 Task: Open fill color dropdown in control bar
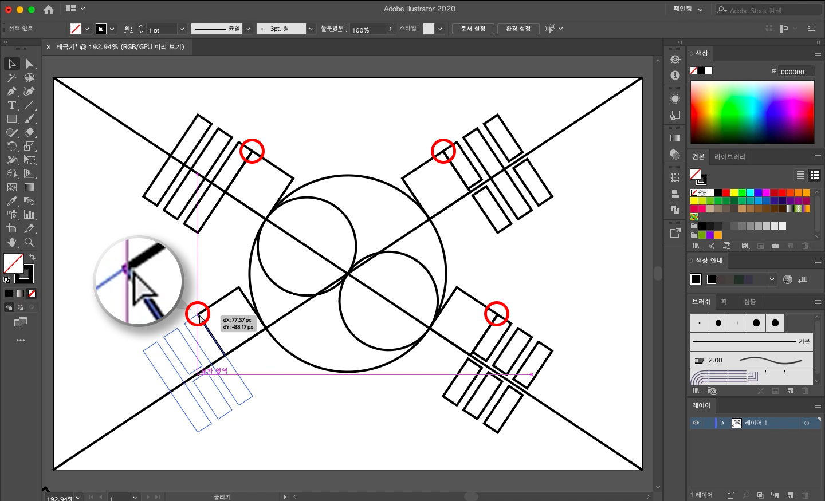pyautogui.click(x=87, y=29)
